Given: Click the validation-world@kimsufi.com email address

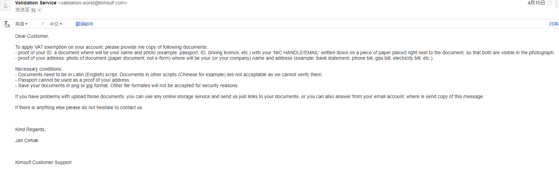Looking at the screenshot, I should pyautogui.click(x=92, y=3).
